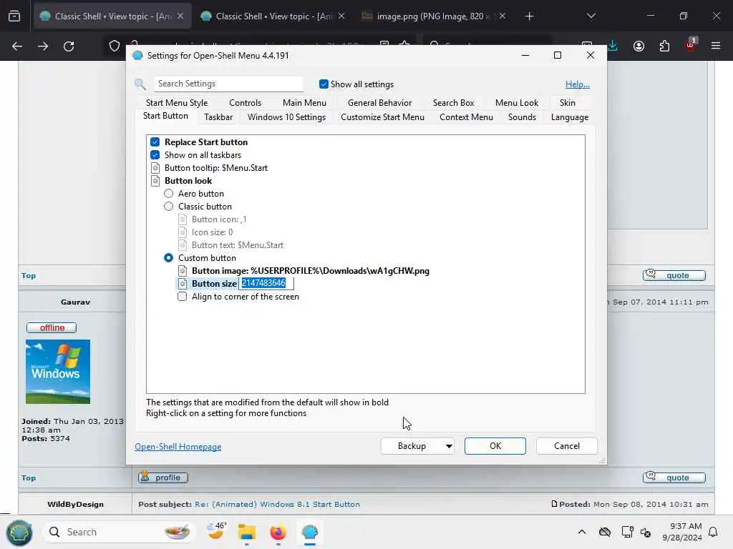Open File Explorer from the taskbar
The image size is (733, 549).
(246, 532)
